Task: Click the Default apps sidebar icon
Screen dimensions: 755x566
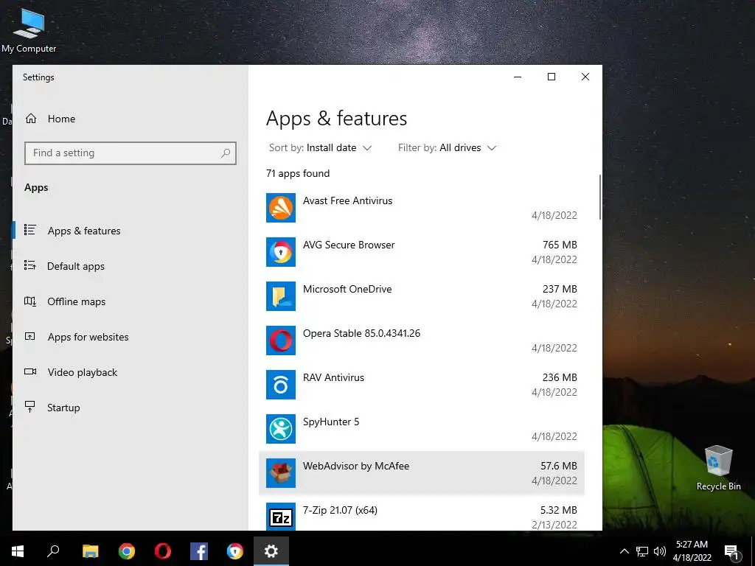Action: [x=29, y=265]
